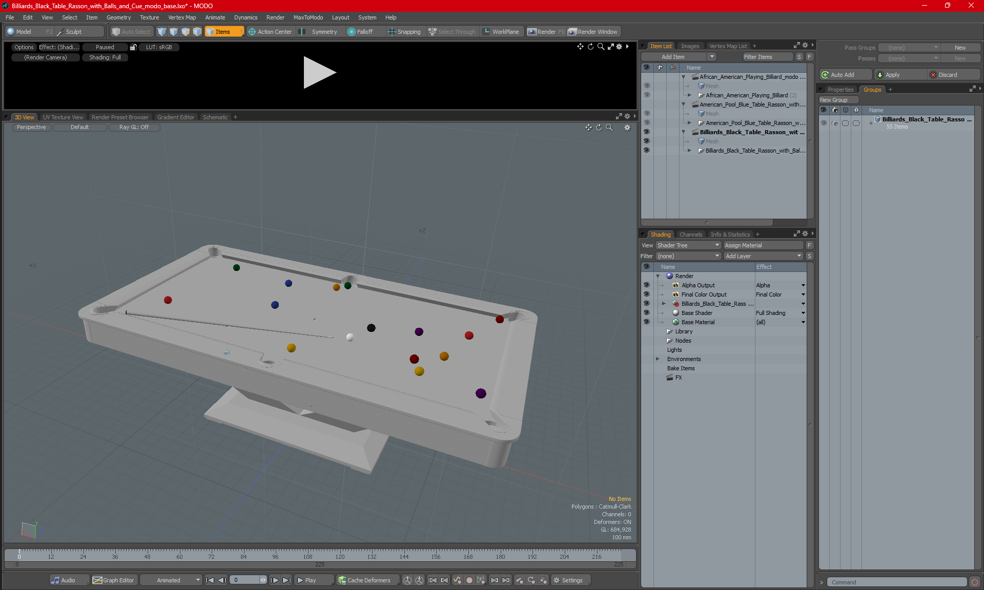This screenshot has width=984, height=590.
Task: Open render preview gear settings
Action: [619, 47]
